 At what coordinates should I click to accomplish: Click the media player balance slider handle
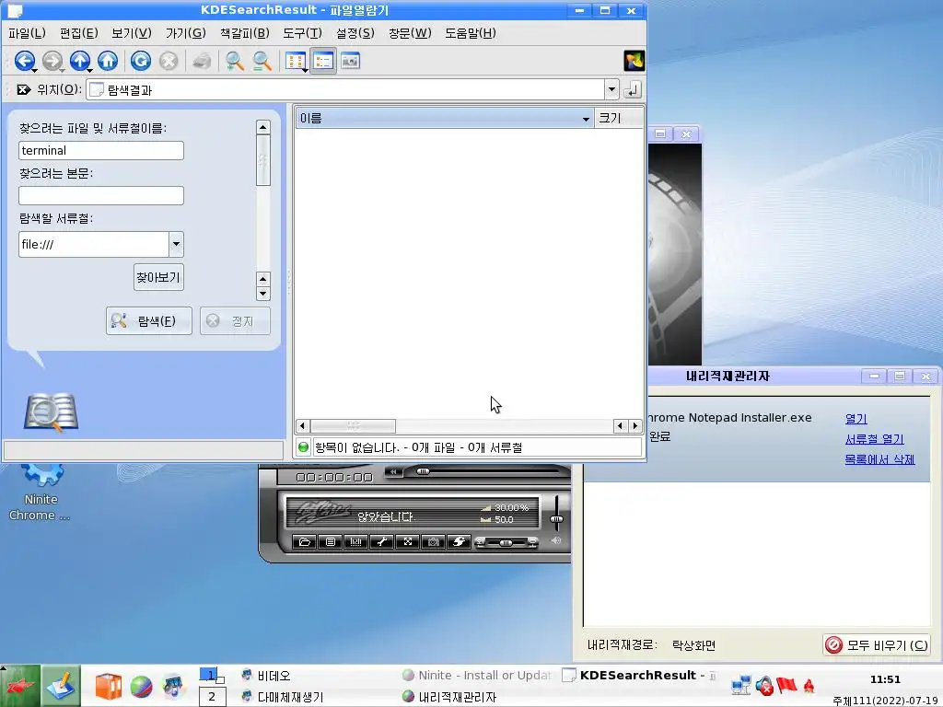[x=506, y=543]
